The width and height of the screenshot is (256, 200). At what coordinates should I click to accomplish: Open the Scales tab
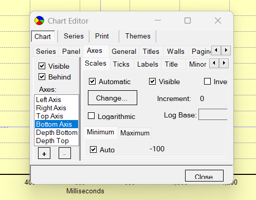(96, 63)
